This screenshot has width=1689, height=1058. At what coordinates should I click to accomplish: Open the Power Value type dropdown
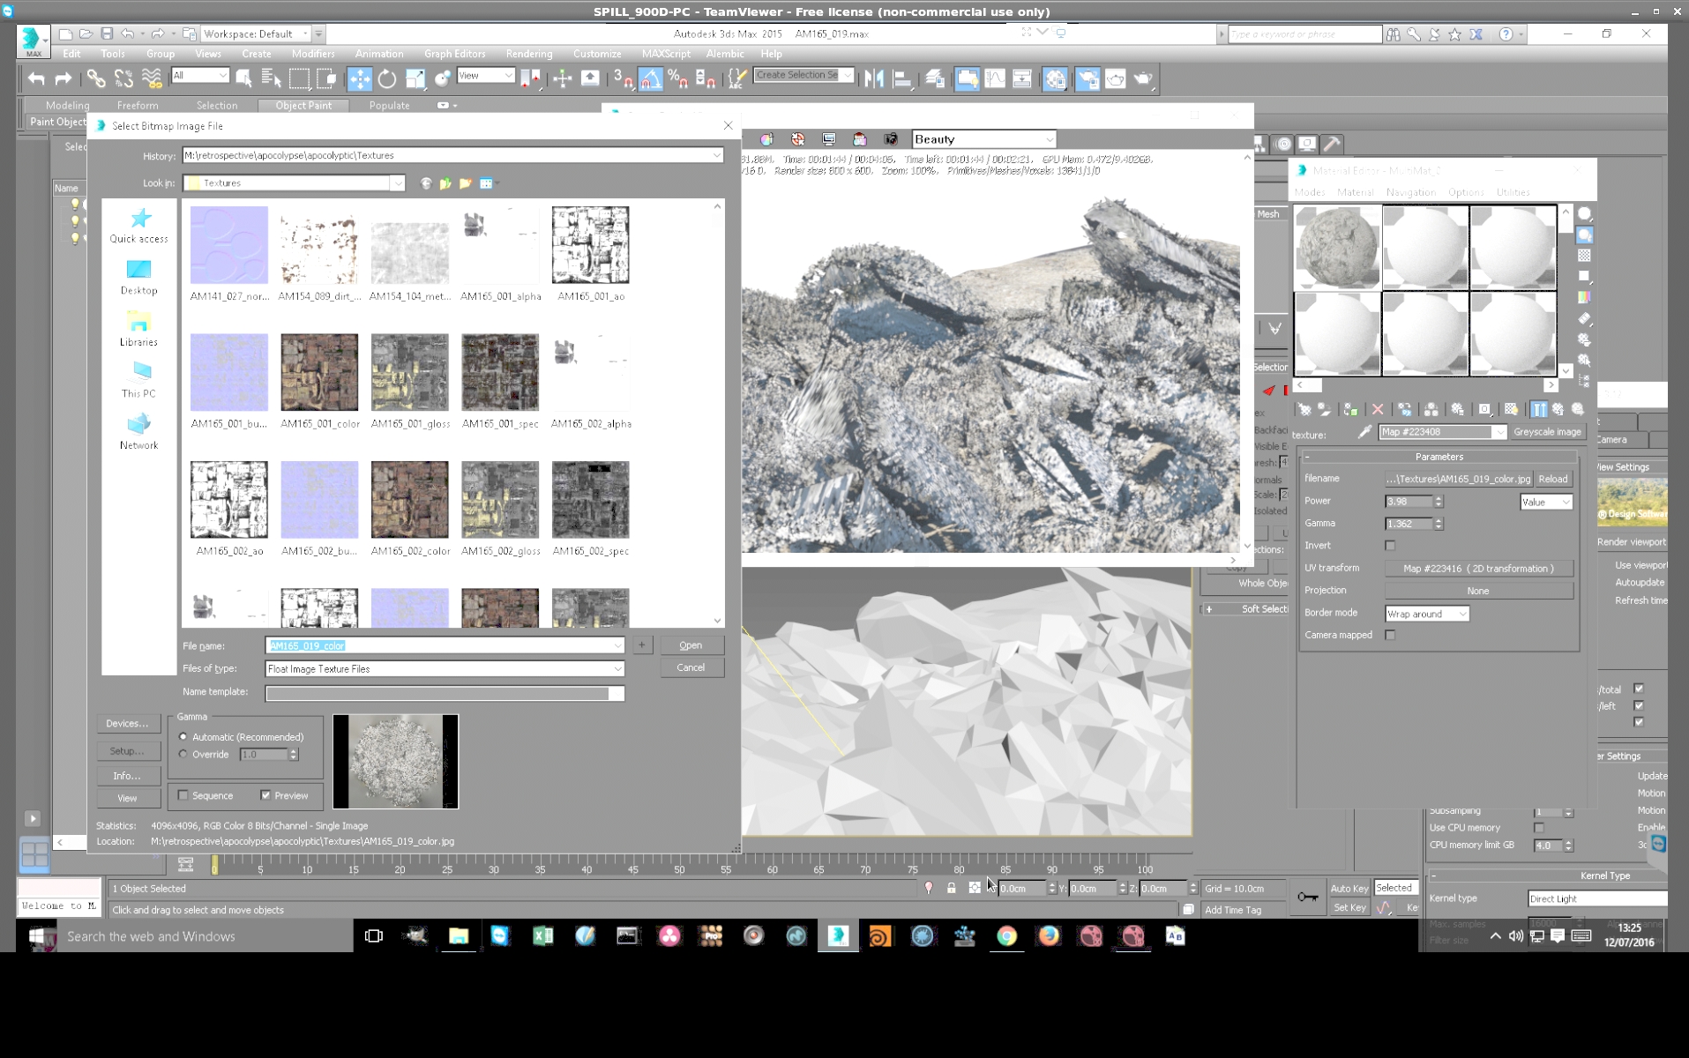coord(1545,502)
